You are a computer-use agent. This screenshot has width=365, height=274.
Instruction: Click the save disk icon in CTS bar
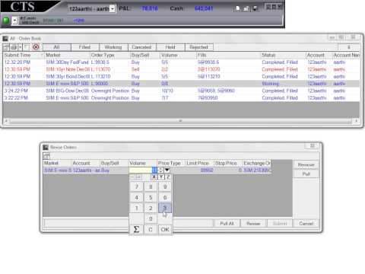(x=255, y=9)
